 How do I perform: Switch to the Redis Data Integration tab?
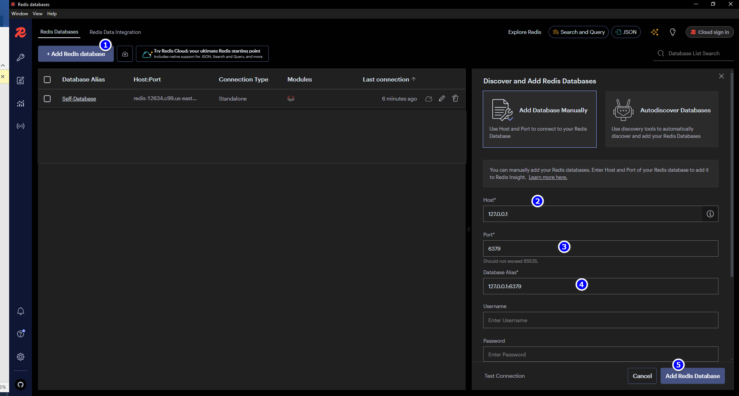coord(115,32)
